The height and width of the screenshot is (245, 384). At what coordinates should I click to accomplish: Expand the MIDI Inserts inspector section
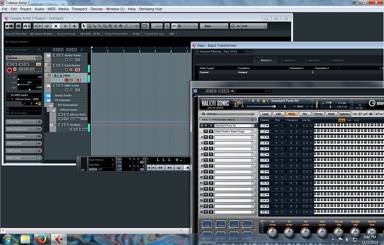(24, 143)
